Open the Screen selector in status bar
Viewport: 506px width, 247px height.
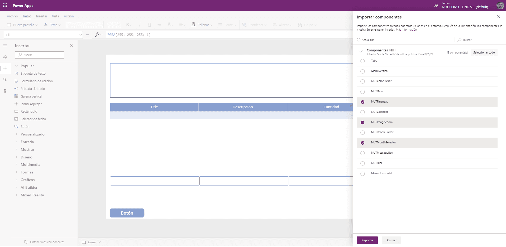[91, 242]
